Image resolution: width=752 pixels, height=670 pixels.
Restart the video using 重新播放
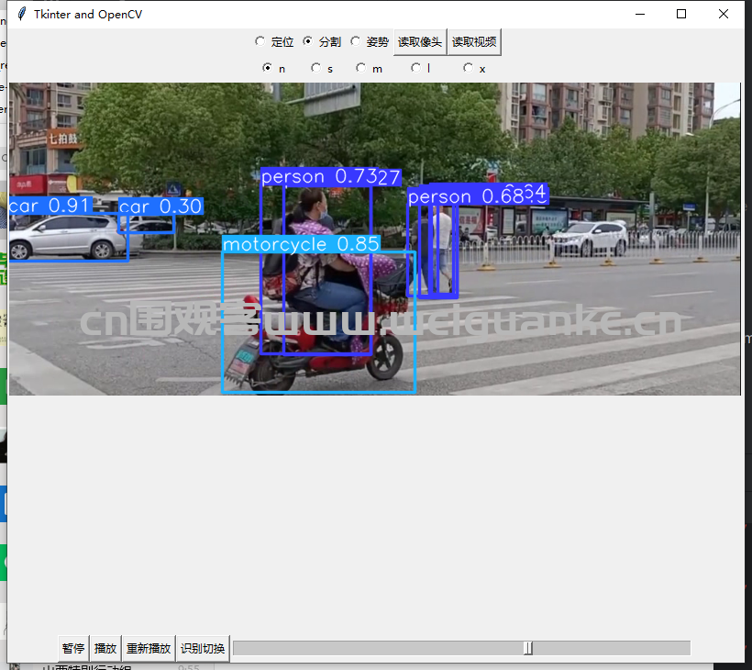point(149,648)
